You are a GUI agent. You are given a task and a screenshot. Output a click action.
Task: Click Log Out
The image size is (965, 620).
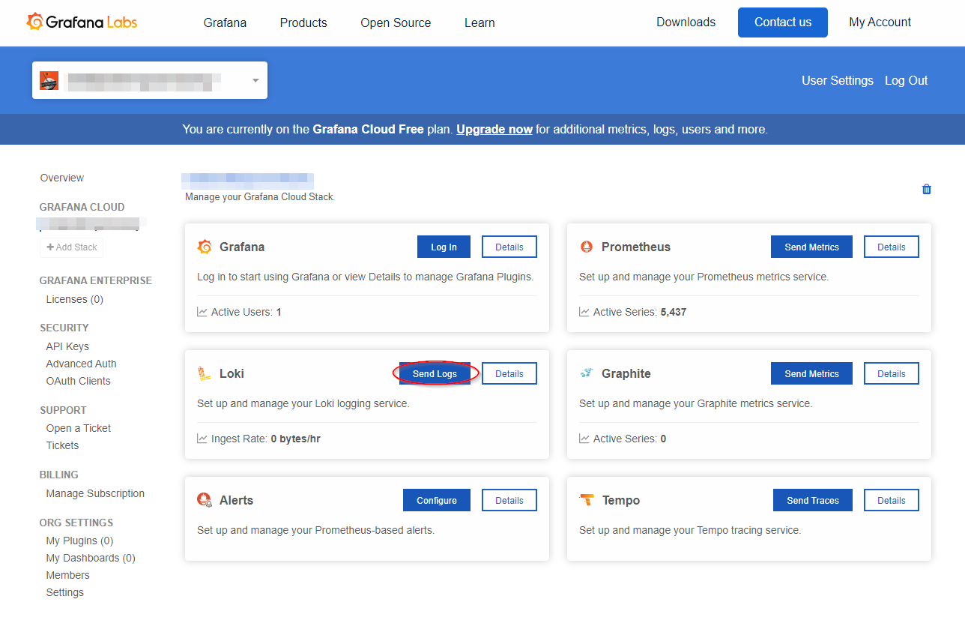[x=907, y=80]
